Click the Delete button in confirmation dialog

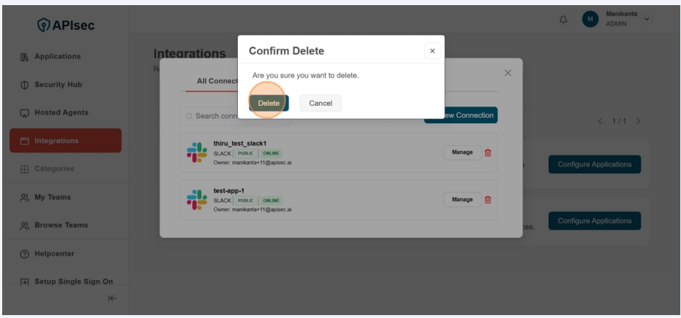click(x=269, y=103)
